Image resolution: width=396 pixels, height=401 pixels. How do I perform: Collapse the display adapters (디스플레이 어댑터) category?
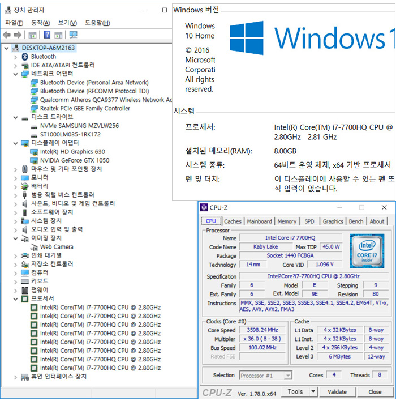(x=16, y=143)
